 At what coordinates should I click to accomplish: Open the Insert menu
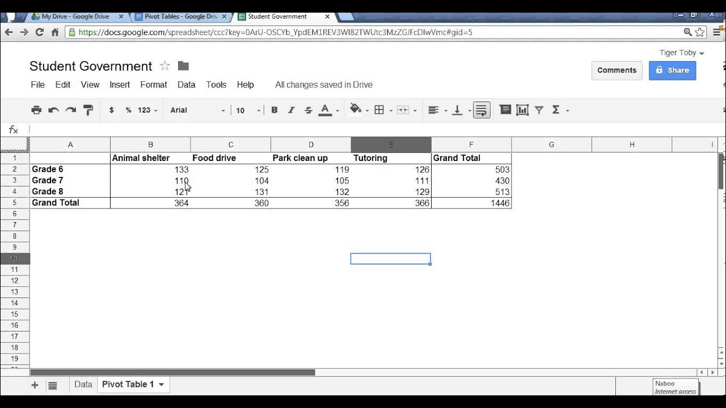pyautogui.click(x=120, y=84)
